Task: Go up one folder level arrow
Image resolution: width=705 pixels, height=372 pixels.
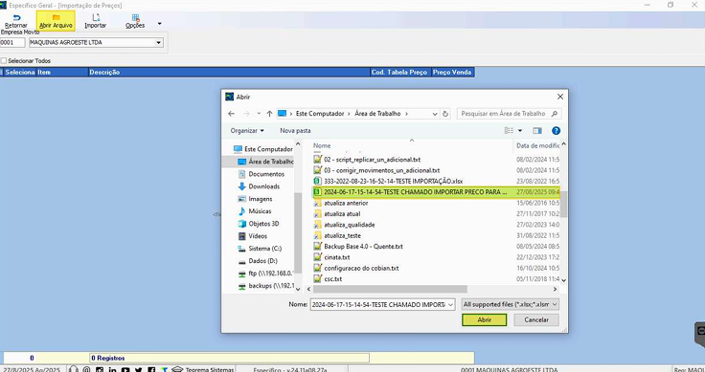Action: point(269,114)
